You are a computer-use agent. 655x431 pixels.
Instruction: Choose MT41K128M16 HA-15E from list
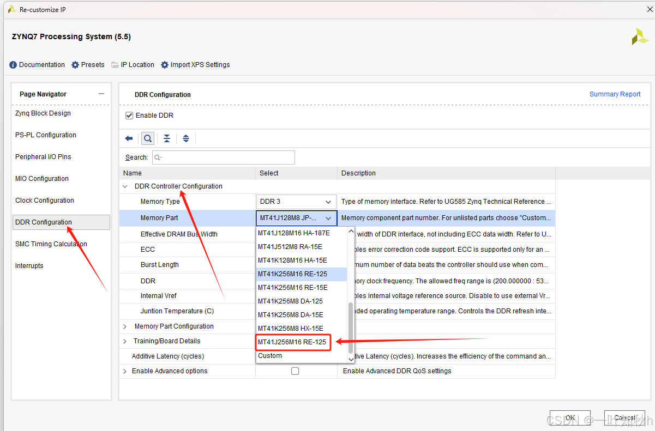click(302, 260)
